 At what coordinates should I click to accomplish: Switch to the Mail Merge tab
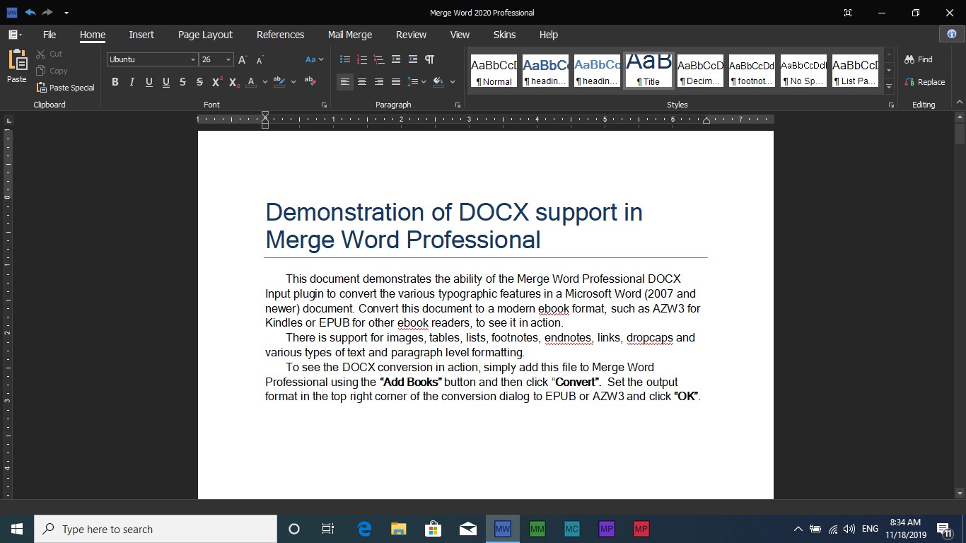(x=350, y=35)
